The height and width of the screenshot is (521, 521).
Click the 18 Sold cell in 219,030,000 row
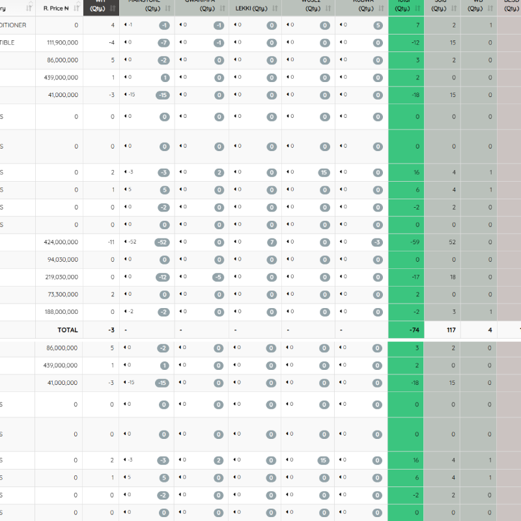tap(442, 277)
